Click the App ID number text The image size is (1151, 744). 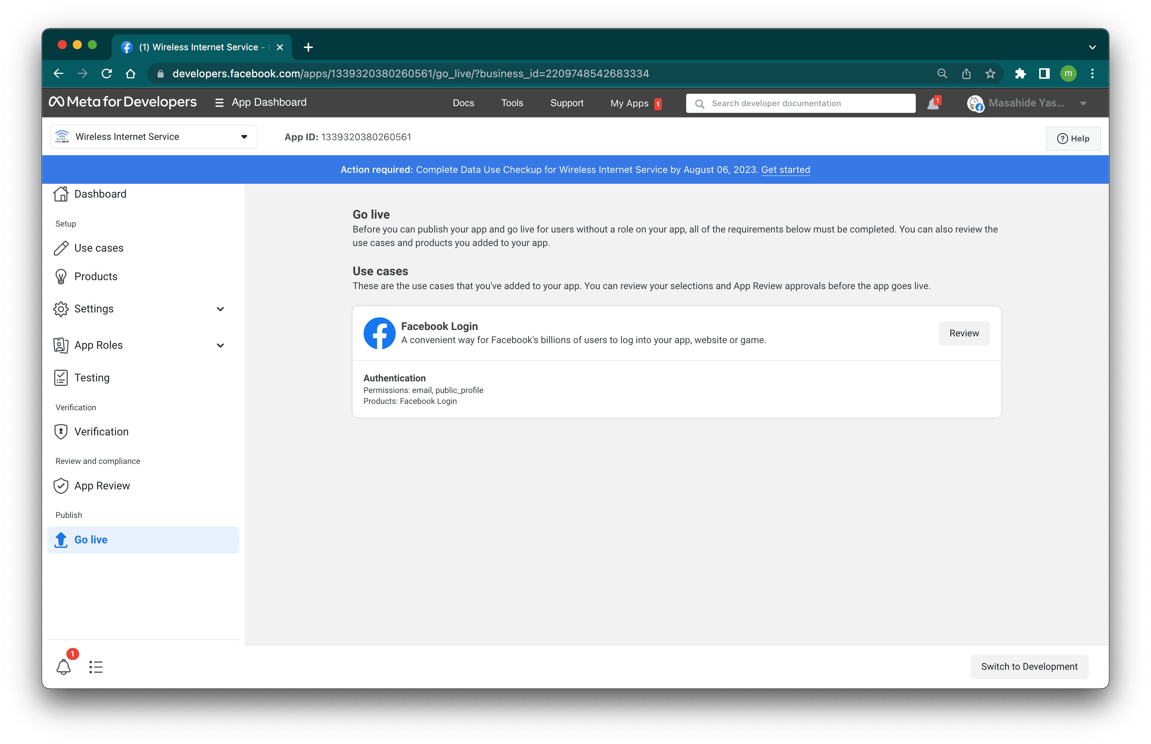point(366,137)
